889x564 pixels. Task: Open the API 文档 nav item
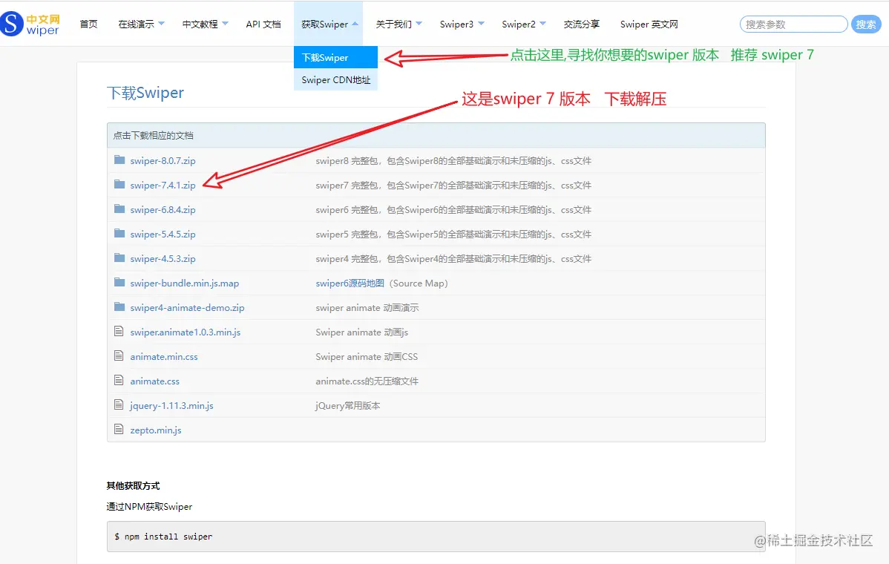(263, 24)
